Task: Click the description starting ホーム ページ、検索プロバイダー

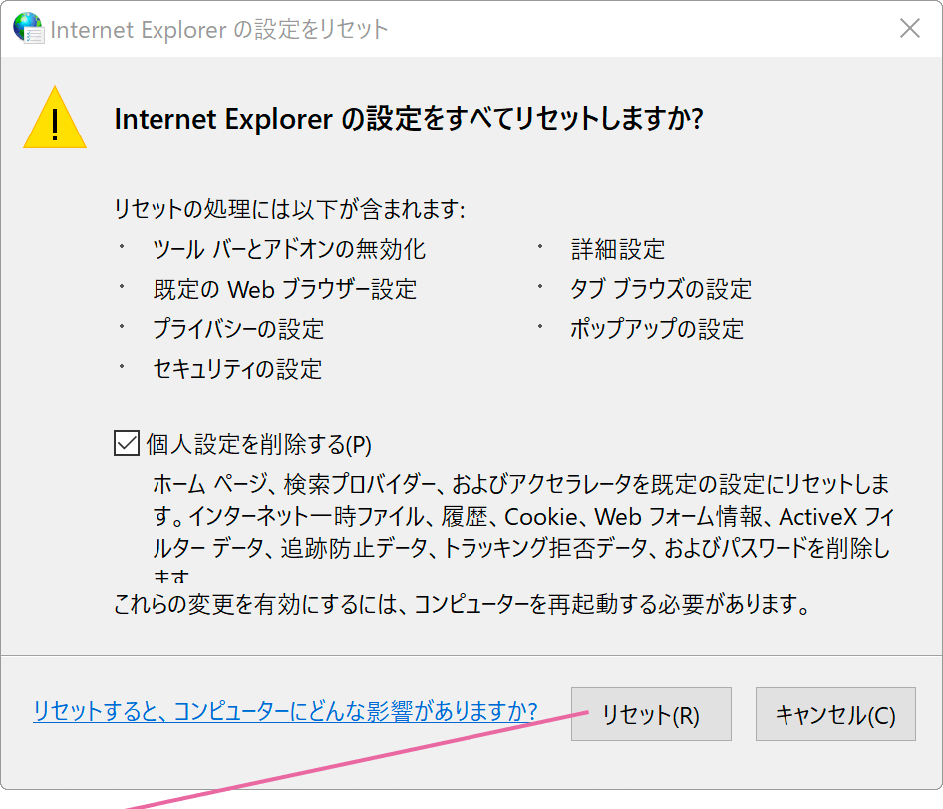Action: (523, 527)
